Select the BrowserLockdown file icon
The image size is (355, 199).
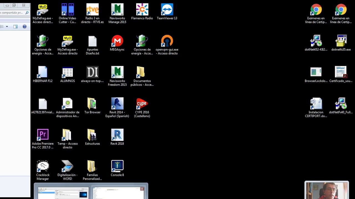(316, 74)
